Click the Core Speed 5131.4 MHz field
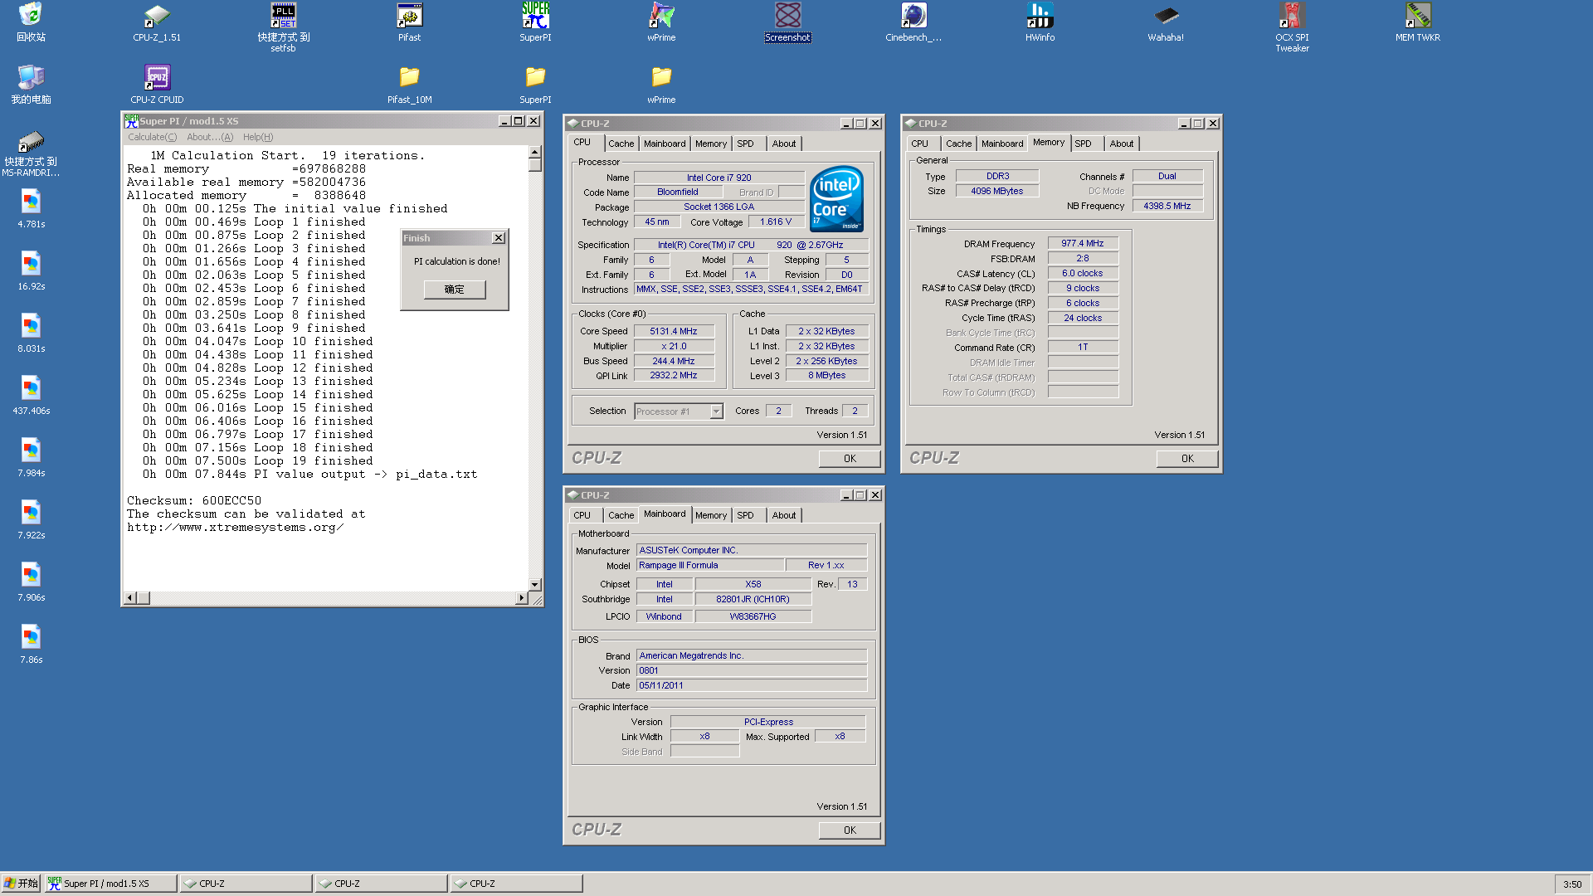This screenshot has width=1593, height=896. [x=673, y=331]
